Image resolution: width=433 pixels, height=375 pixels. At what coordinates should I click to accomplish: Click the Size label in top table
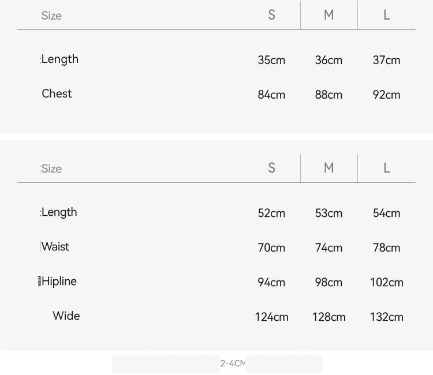pyautogui.click(x=51, y=16)
